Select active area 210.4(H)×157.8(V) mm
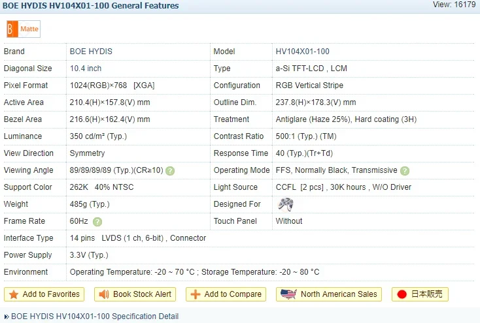 pyautogui.click(x=110, y=102)
